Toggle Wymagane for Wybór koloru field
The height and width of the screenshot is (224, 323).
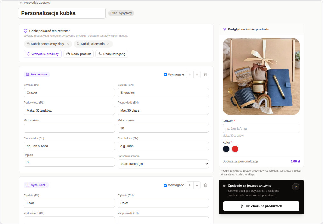pos(165,185)
